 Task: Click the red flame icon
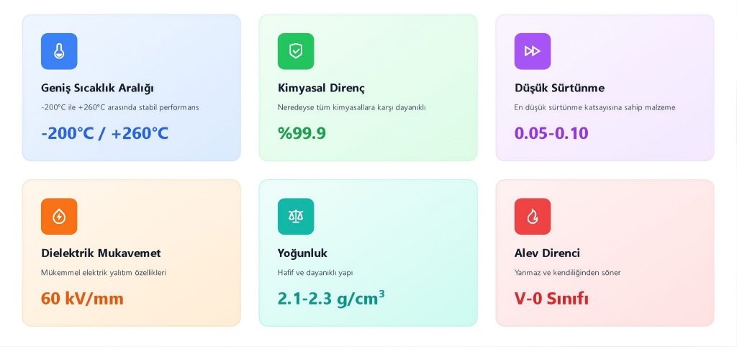pos(533,217)
